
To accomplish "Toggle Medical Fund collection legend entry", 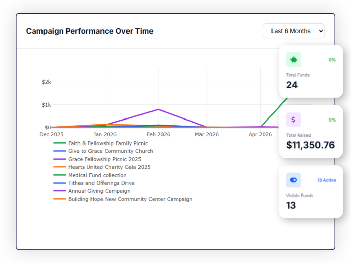I will 90,175.
